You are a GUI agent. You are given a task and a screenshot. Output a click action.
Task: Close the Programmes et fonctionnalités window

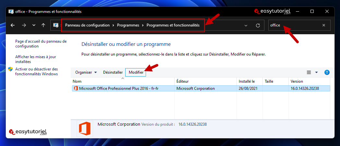327,11
